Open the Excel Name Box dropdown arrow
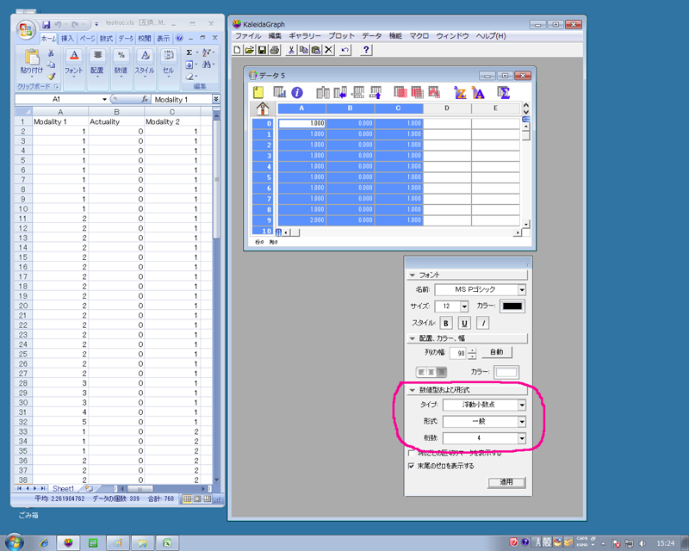Screen dimensions: 689x551 pos(104,99)
